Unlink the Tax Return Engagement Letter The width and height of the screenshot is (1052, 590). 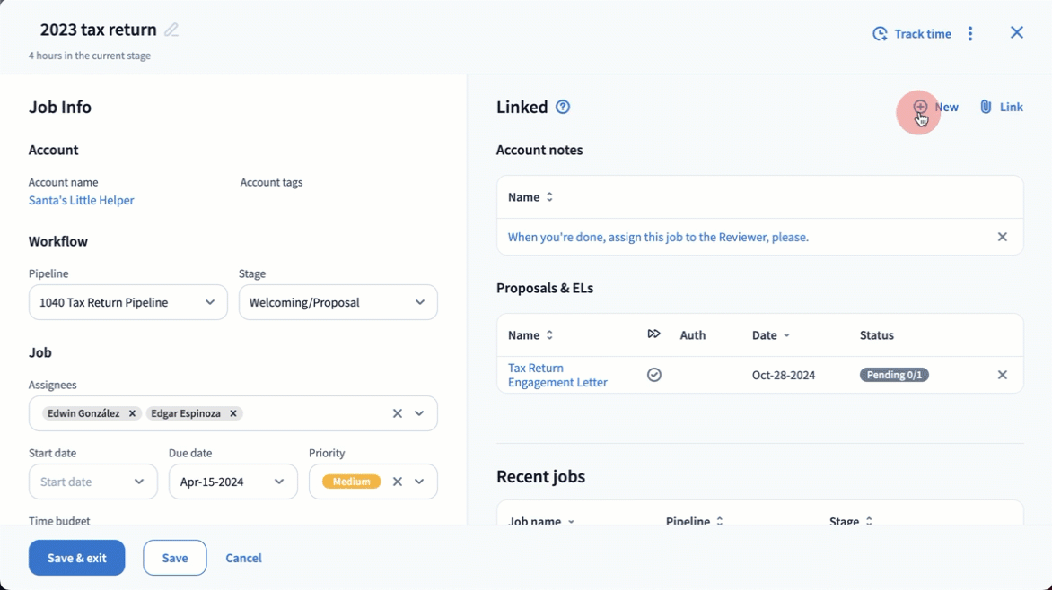click(1003, 375)
